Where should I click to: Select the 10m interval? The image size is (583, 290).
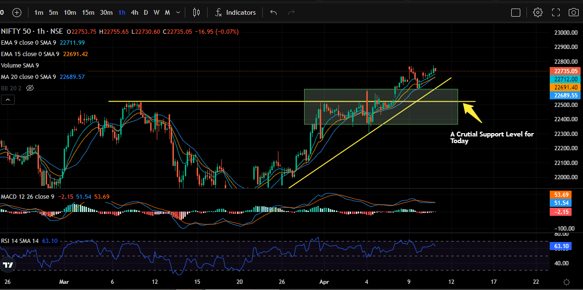click(70, 12)
